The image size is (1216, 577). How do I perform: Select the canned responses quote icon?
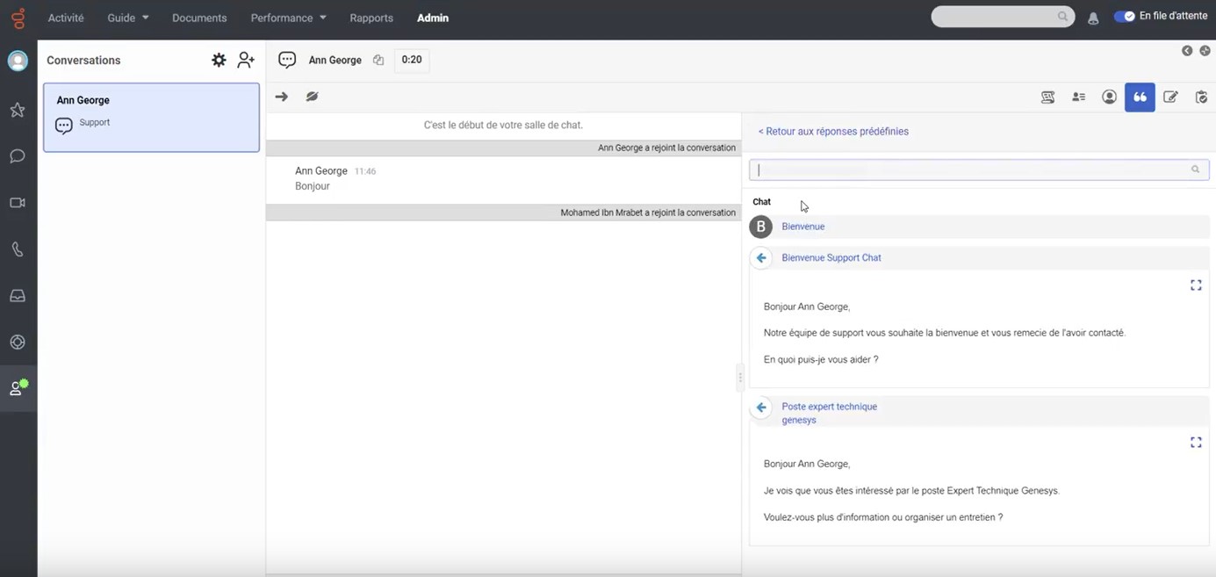tap(1140, 97)
